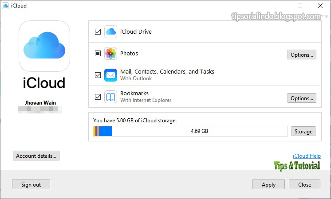
Task: Uncheck the iCloud Drive checkbox
Action: (x=98, y=31)
